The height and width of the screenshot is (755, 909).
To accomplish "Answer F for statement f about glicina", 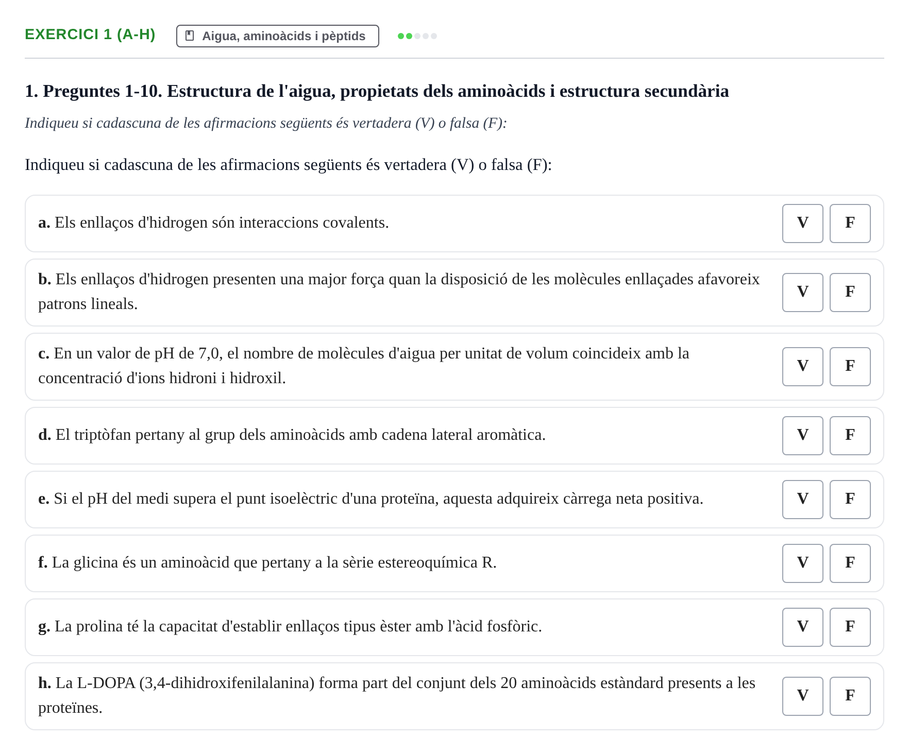I will 850,563.
